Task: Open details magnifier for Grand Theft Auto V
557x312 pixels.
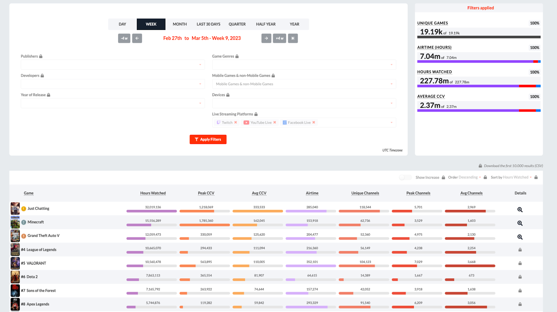Action: click(520, 237)
